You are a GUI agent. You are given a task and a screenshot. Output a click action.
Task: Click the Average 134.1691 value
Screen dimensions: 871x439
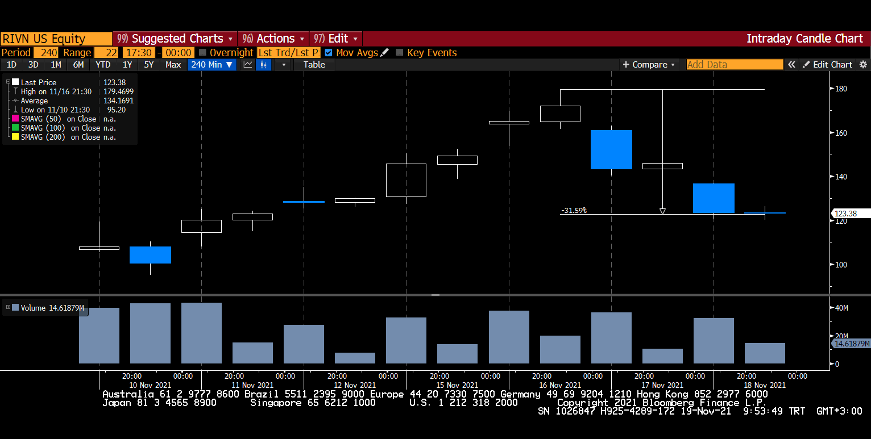pyautogui.click(x=118, y=101)
